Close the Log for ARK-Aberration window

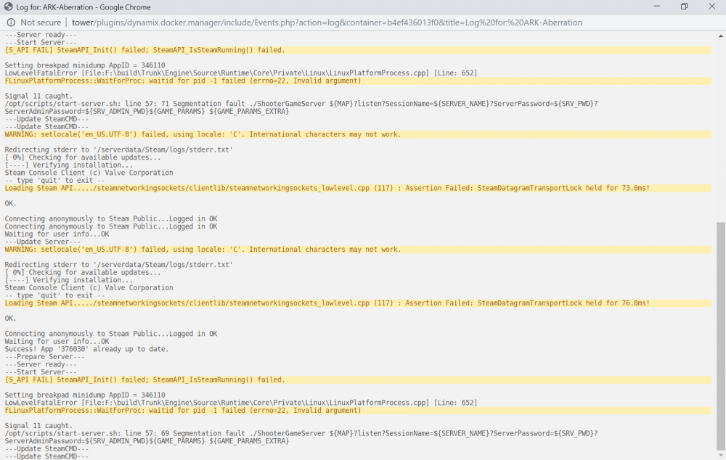click(712, 7)
